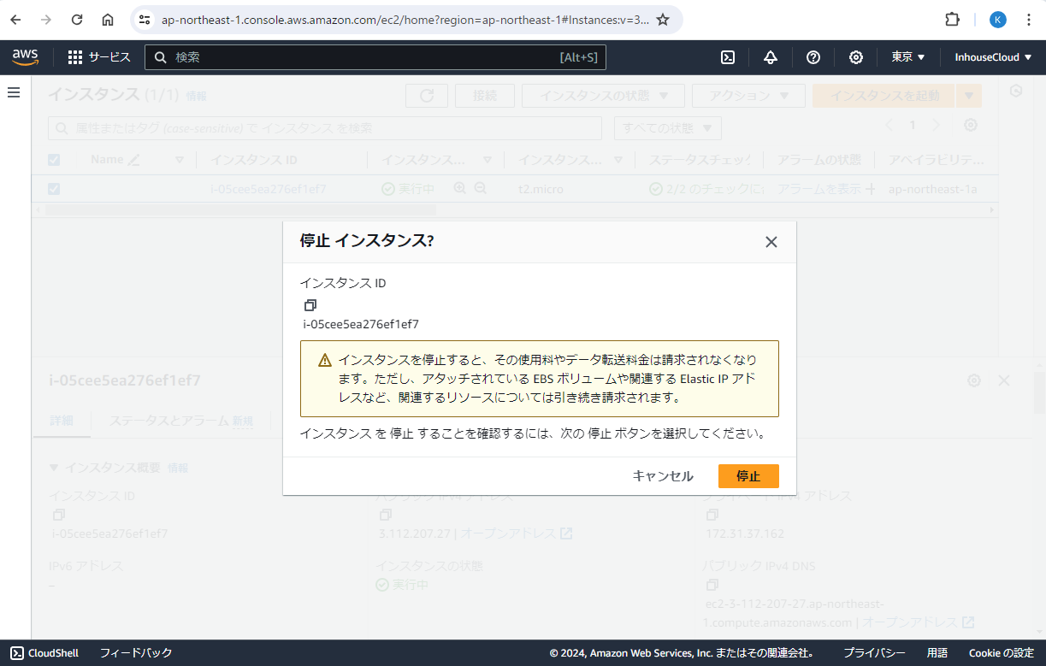The image size is (1046, 666).
Task: Open the help question mark icon
Action: pyautogui.click(x=813, y=57)
